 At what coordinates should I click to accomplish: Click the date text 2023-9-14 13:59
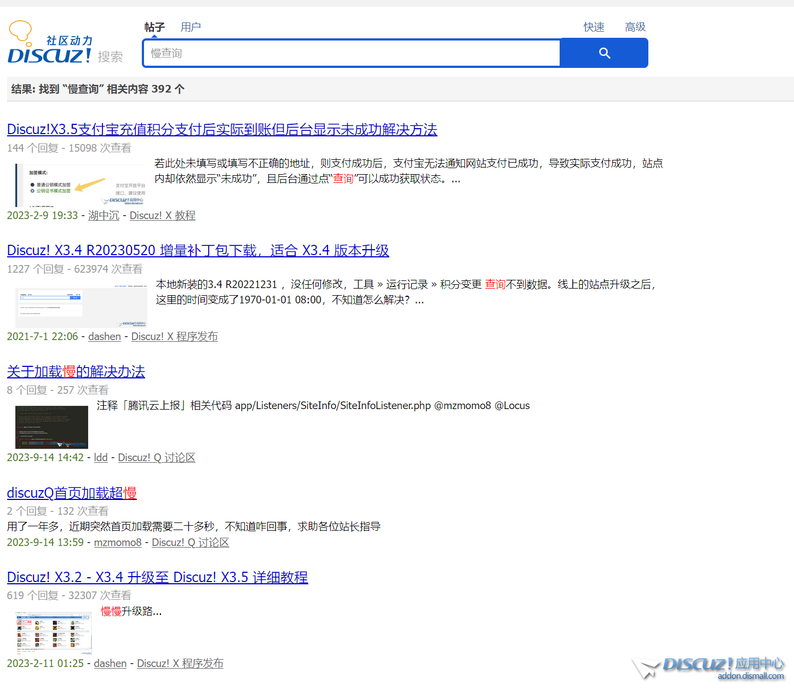click(45, 542)
